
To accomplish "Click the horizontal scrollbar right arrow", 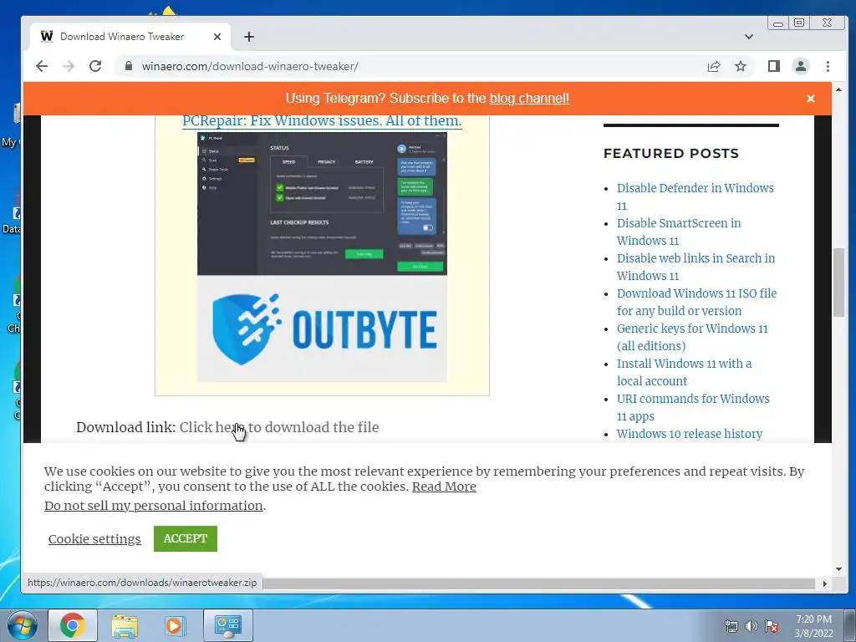I will (824, 583).
